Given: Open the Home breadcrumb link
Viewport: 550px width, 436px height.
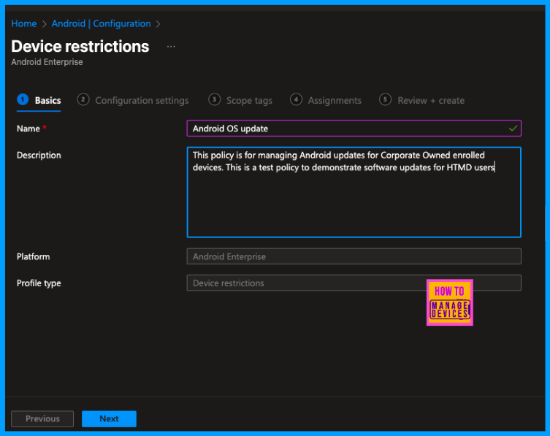Looking at the screenshot, I should coord(24,23).
